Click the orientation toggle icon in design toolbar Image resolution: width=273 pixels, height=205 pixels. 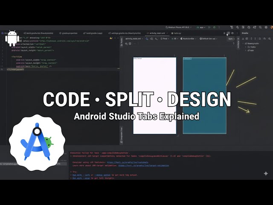pos(152,39)
